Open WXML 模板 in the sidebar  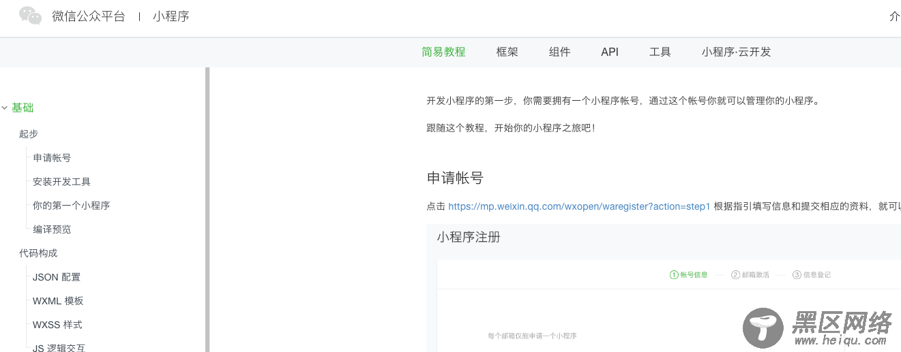(x=58, y=301)
